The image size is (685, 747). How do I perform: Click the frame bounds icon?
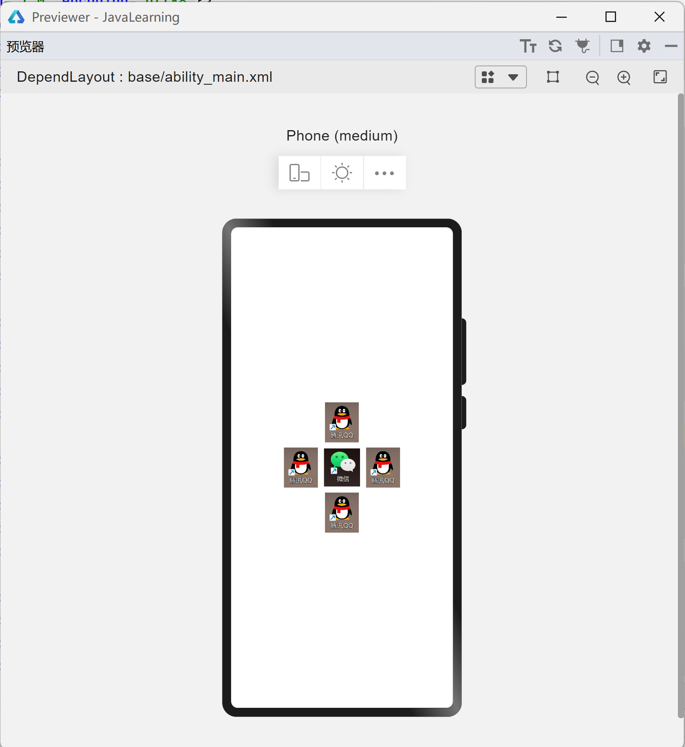pyautogui.click(x=553, y=77)
